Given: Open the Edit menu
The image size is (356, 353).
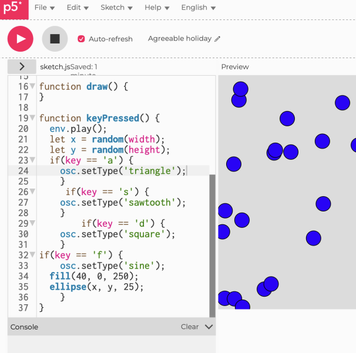Looking at the screenshot, I should click(78, 8).
